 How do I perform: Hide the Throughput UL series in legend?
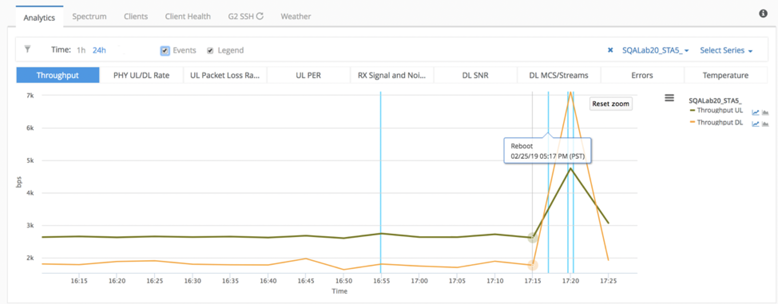coord(720,111)
